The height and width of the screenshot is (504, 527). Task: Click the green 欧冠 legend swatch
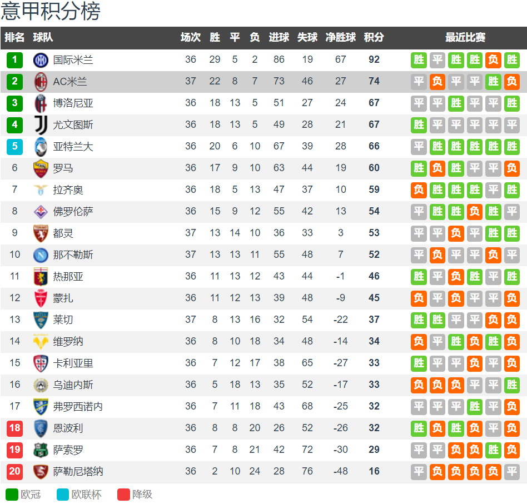click(12, 494)
